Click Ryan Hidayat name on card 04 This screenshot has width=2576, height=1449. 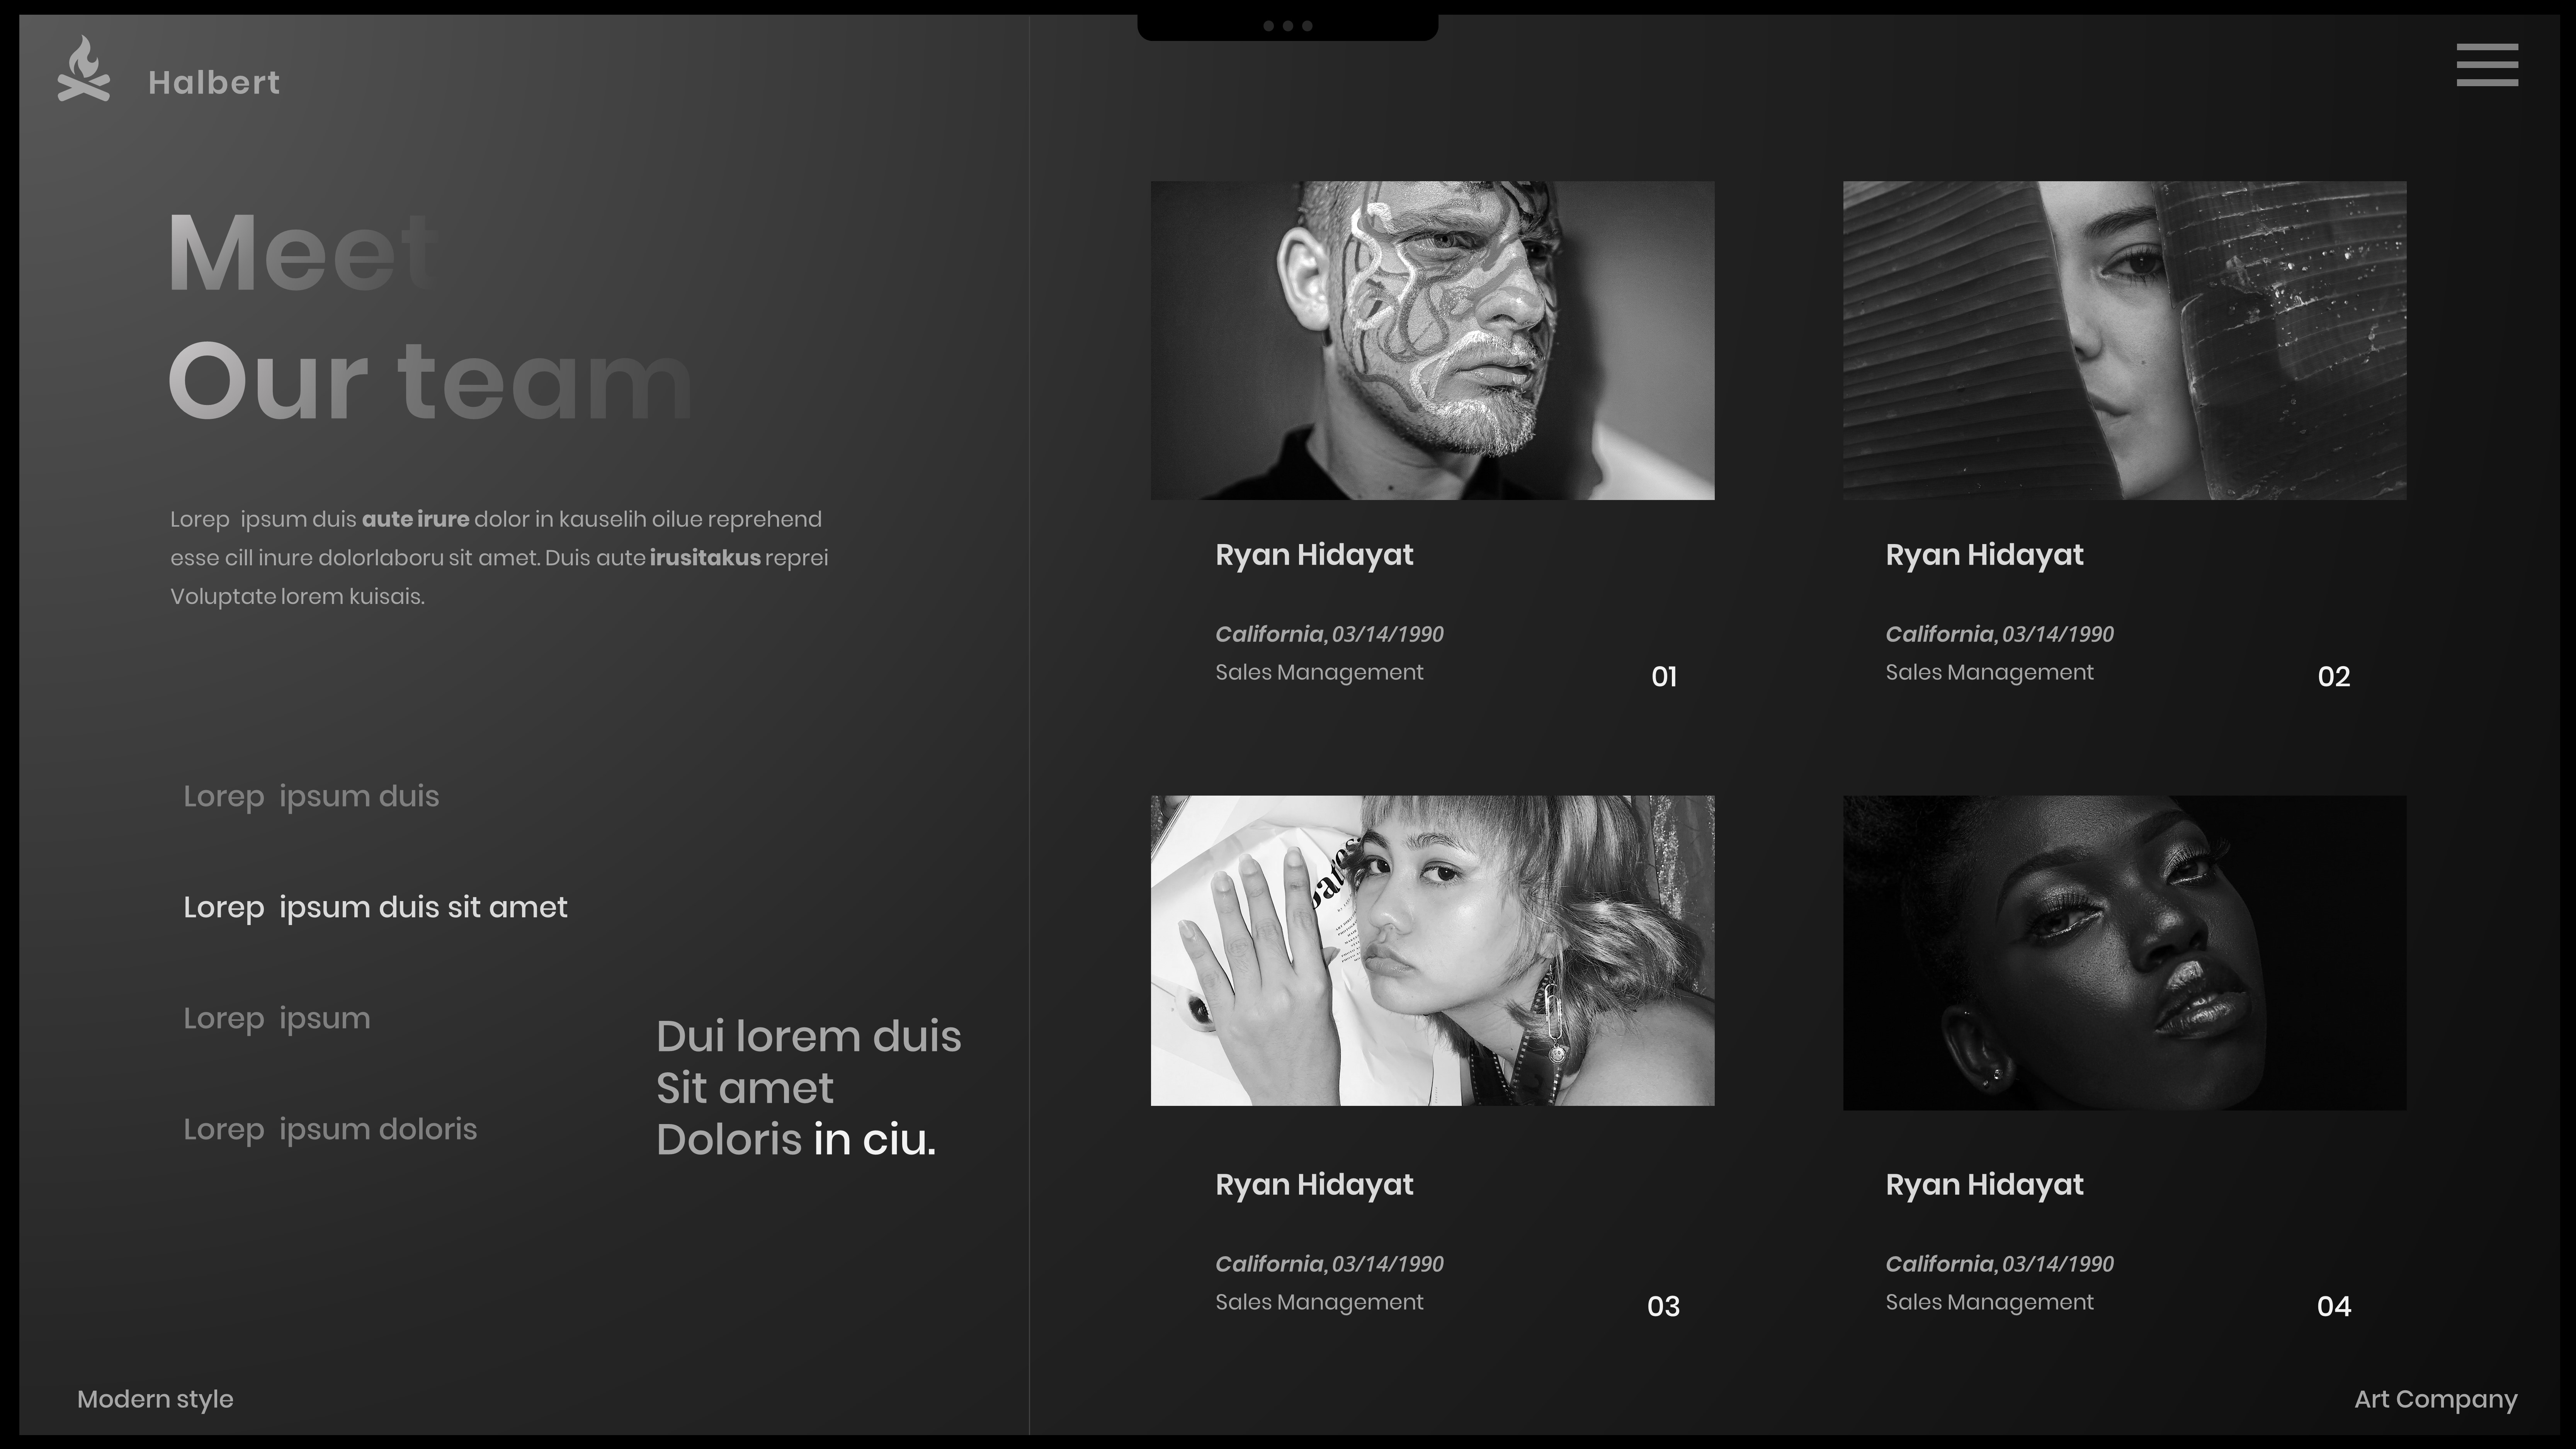(x=1984, y=1185)
